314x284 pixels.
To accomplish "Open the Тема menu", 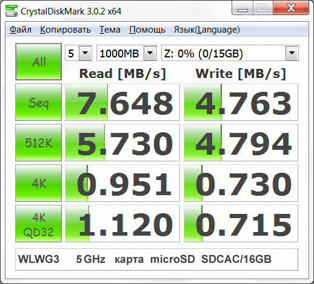I will [110, 30].
